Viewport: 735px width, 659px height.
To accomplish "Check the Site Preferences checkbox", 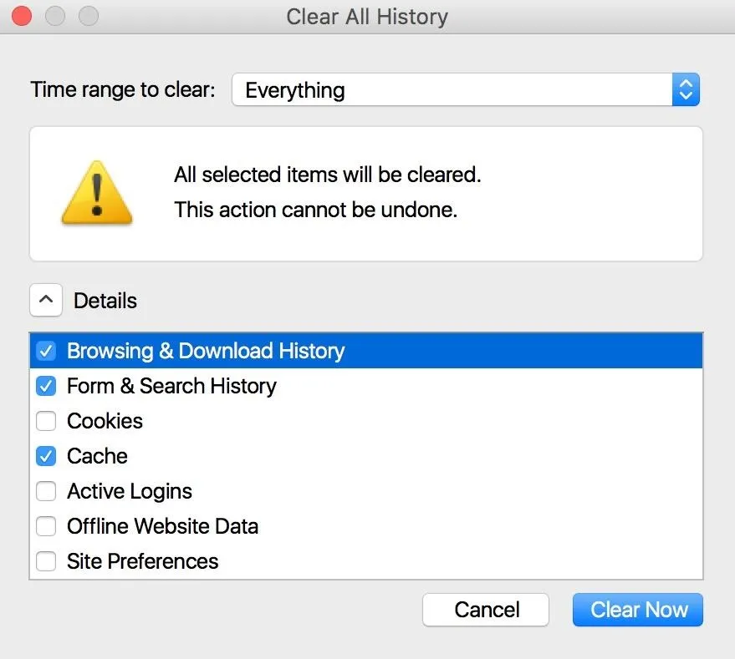I will coord(46,561).
